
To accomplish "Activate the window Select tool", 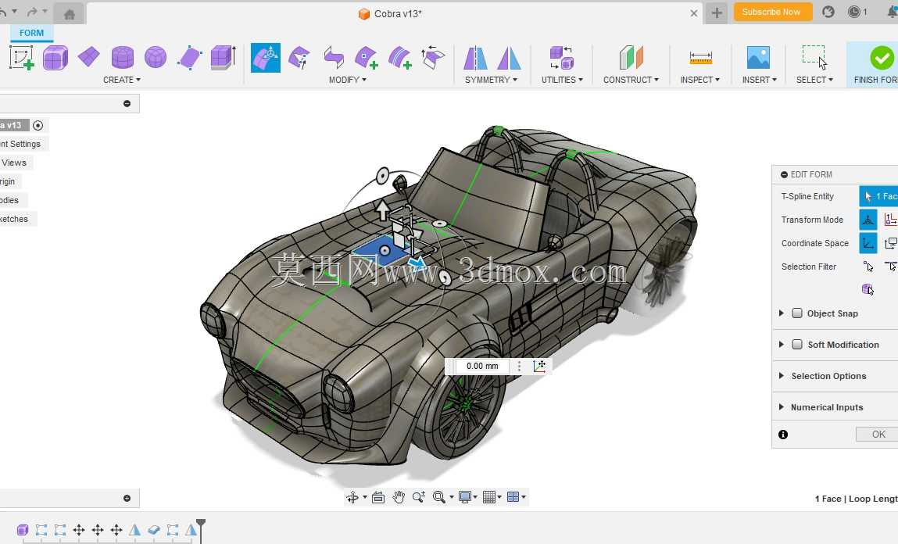I will pos(814,57).
